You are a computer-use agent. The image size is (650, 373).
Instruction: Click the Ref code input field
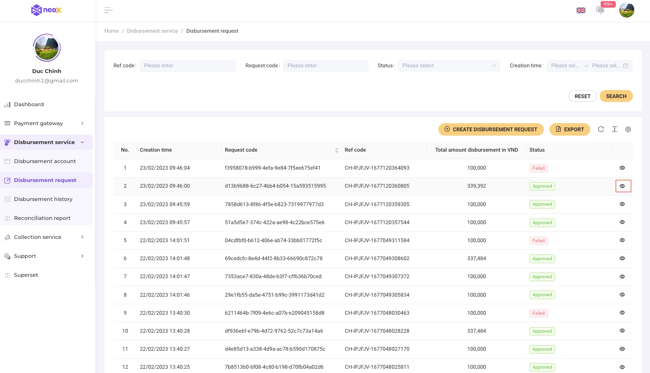(x=187, y=66)
